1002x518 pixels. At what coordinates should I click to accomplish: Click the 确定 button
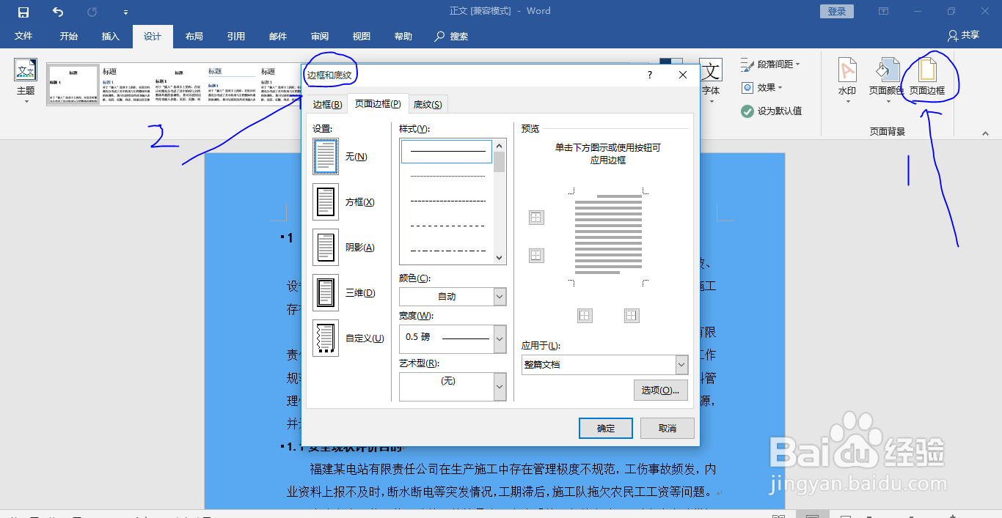[605, 428]
